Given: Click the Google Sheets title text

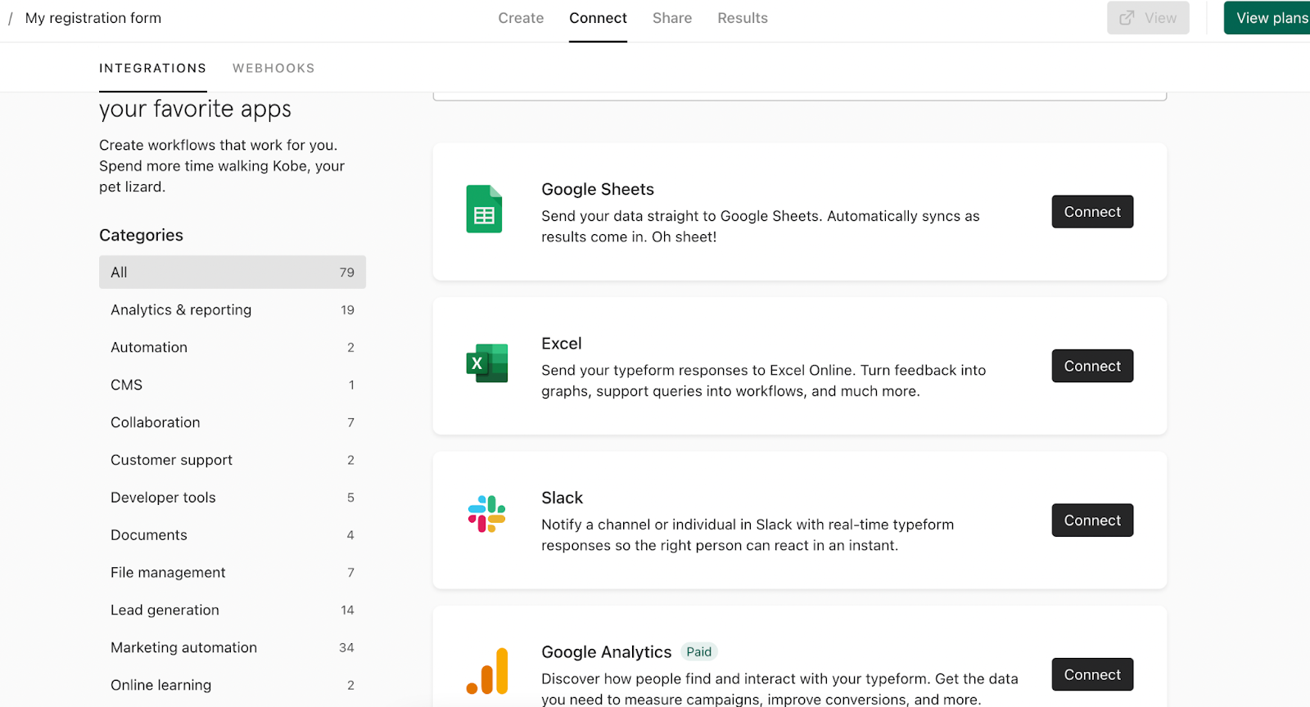Looking at the screenshot, I should click(598, 190).
